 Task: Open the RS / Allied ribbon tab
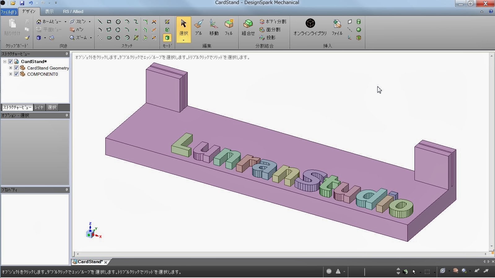tap(73, 11)
